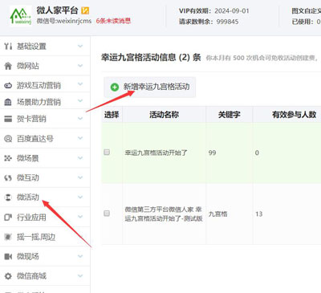Click the 有效参与人数 column header

(x=295, y=115)
